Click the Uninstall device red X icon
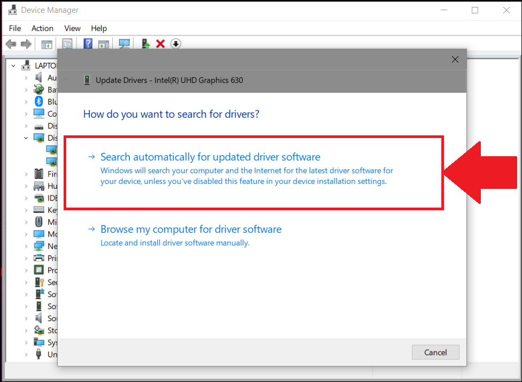522x382 pixels. click(160, 43)
